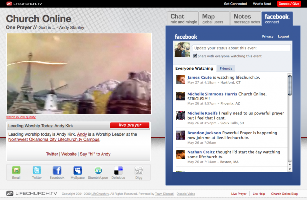Click Say "hi" to Andy link
Screen dimensions: 307x200
pyautogui.click(x=95, y=154)
